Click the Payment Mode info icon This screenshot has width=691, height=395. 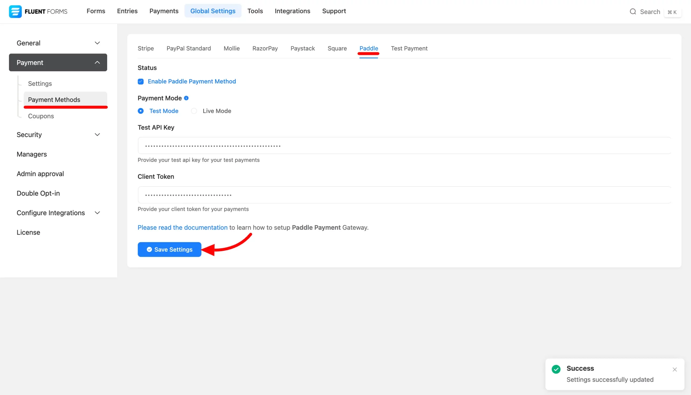(x=186, y=98)
